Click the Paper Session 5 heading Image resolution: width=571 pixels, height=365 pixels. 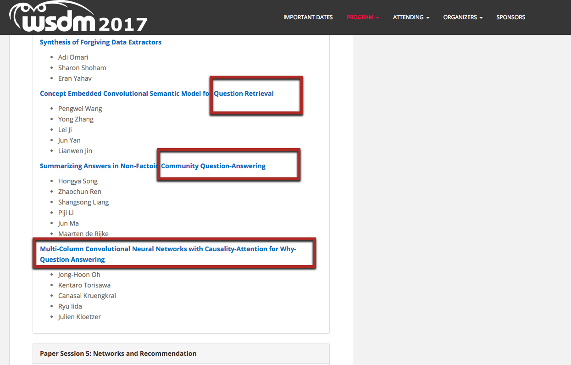(118, 354)
